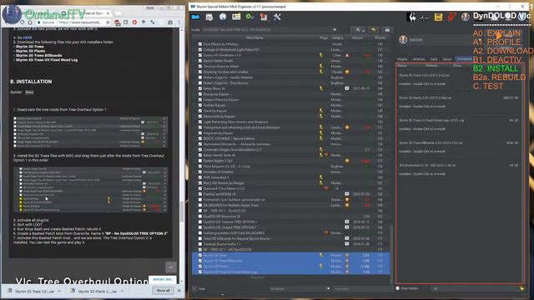This screenshot has height=300, width=534.
Task: Toggle Dust Effects by HHaleyy checkbox
Action: [200, 44]
